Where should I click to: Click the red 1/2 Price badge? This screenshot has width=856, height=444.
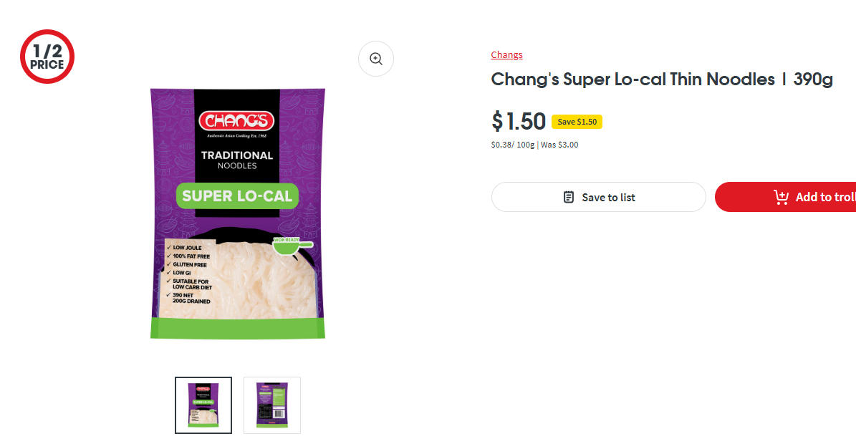pos(47,57)
